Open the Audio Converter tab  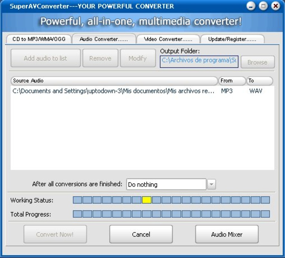tap(104, 39)
